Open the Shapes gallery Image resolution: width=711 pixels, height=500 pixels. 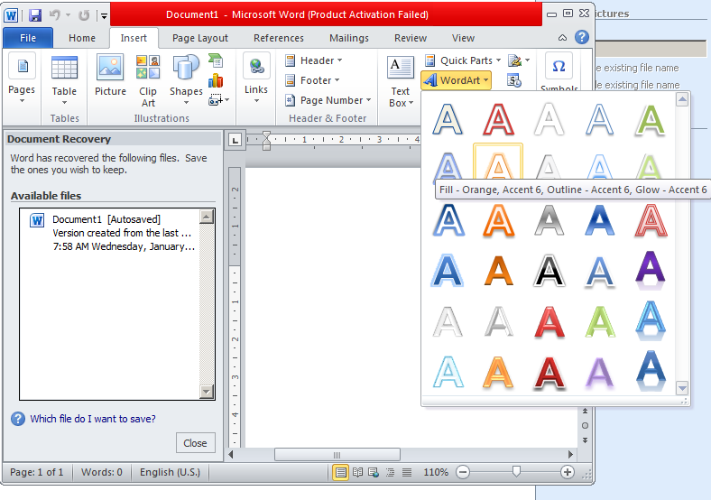pyautogui.click(x=186, y=79)
